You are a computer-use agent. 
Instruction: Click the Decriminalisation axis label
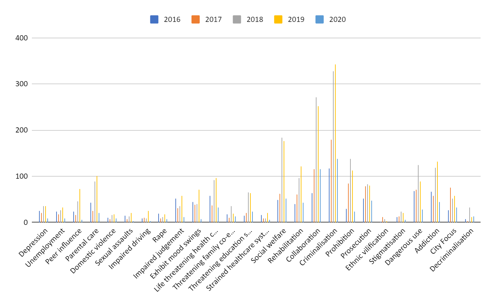452,250
